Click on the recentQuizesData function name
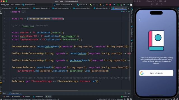The image size is (179, 100). tap(48, 46)
